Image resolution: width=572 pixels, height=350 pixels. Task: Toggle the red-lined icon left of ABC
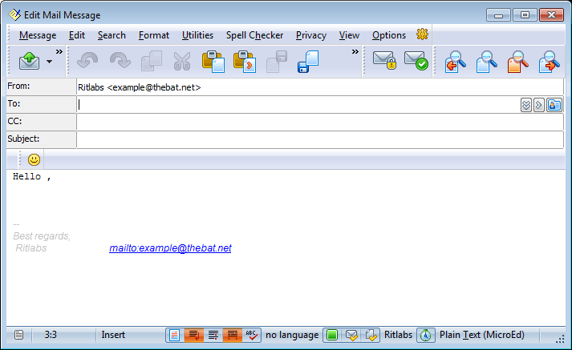pyautogui.click(x=233, y=335)
